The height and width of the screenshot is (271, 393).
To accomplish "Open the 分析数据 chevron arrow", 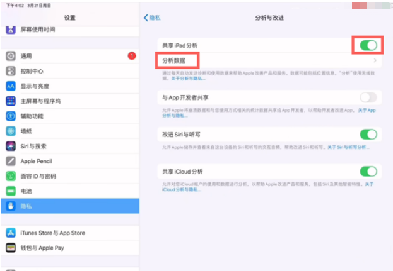I will [x=375, y=60].
